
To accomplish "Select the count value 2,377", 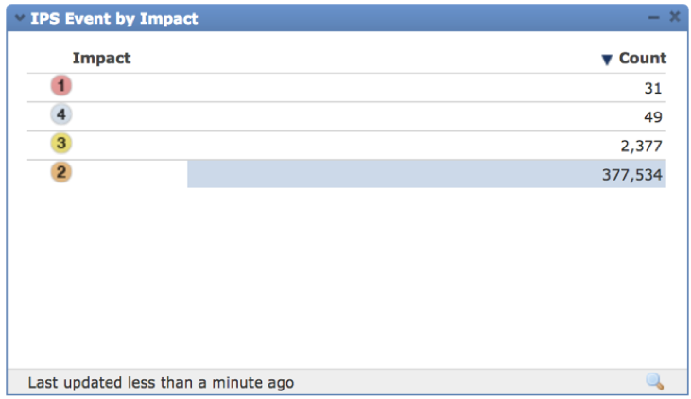I will (642, 146).
